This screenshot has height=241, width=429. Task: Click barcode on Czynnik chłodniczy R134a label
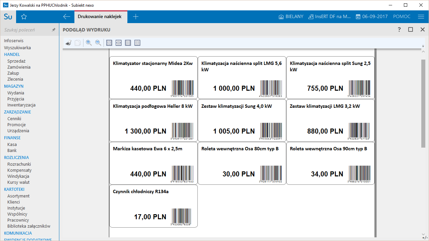point(181,217)
